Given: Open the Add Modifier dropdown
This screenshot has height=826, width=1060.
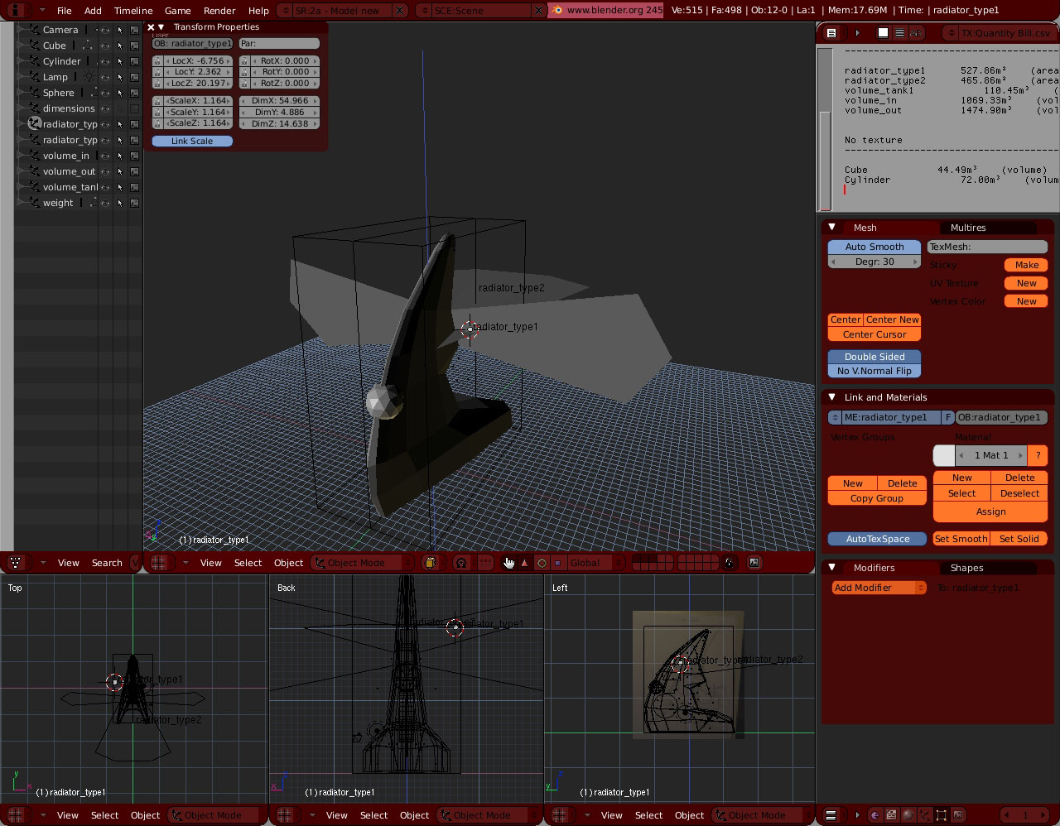Looking at the screenshot, I should (x=879, y=588).
